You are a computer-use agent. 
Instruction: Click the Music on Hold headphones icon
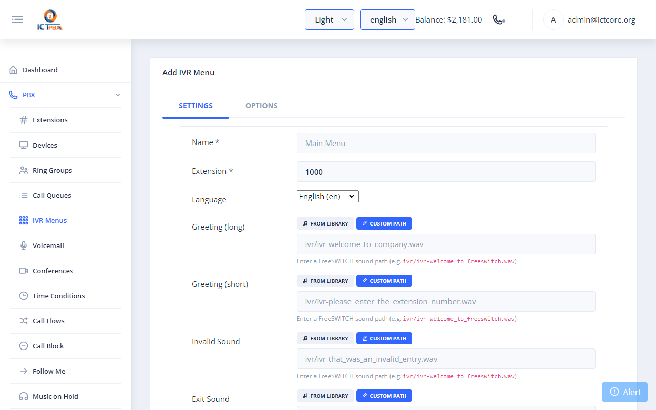click(24, 396)
